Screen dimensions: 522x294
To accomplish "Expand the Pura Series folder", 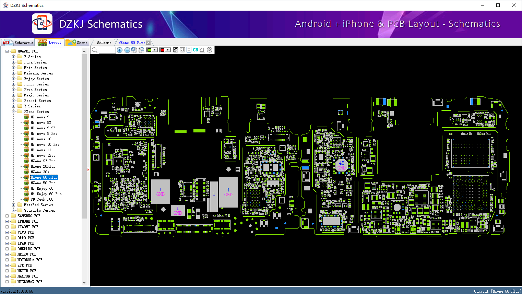I will pos(14,62).
